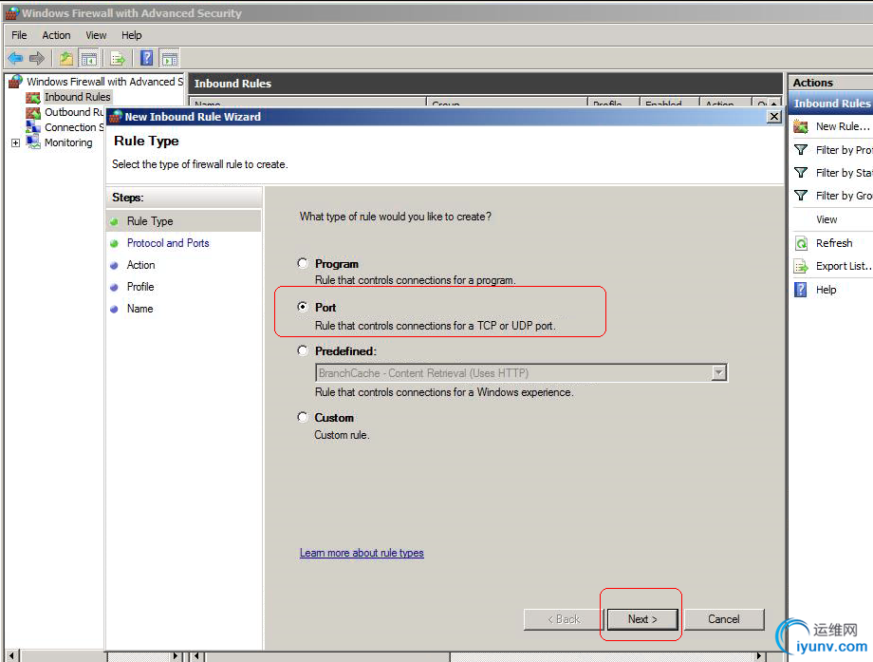Click Refresh text in Actions pane
This screenshot has height=662, width=873.
pyautogui.click(x=834, y=243)
